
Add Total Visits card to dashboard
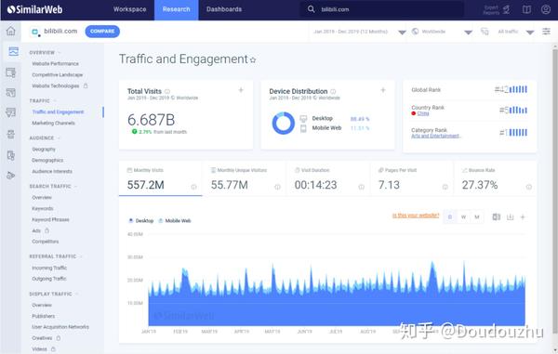coord(241,90)
